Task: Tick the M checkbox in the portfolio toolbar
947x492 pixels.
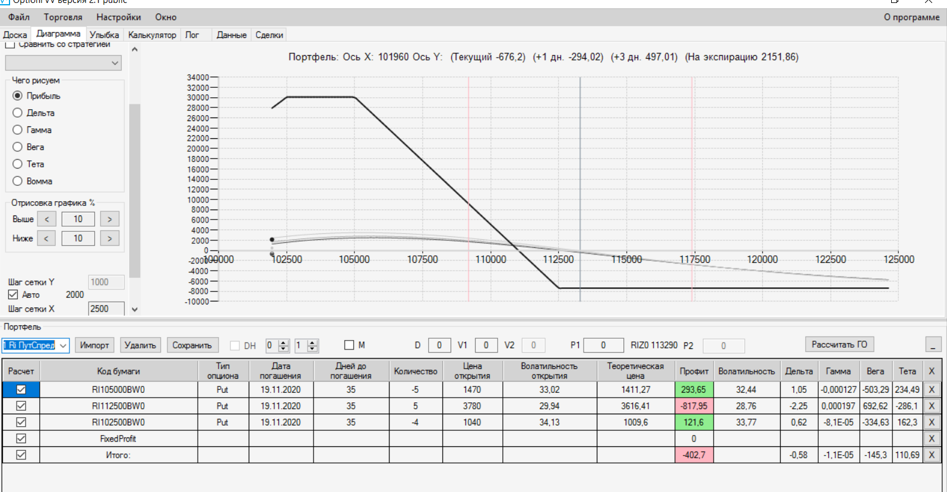Action: (349, 345)
